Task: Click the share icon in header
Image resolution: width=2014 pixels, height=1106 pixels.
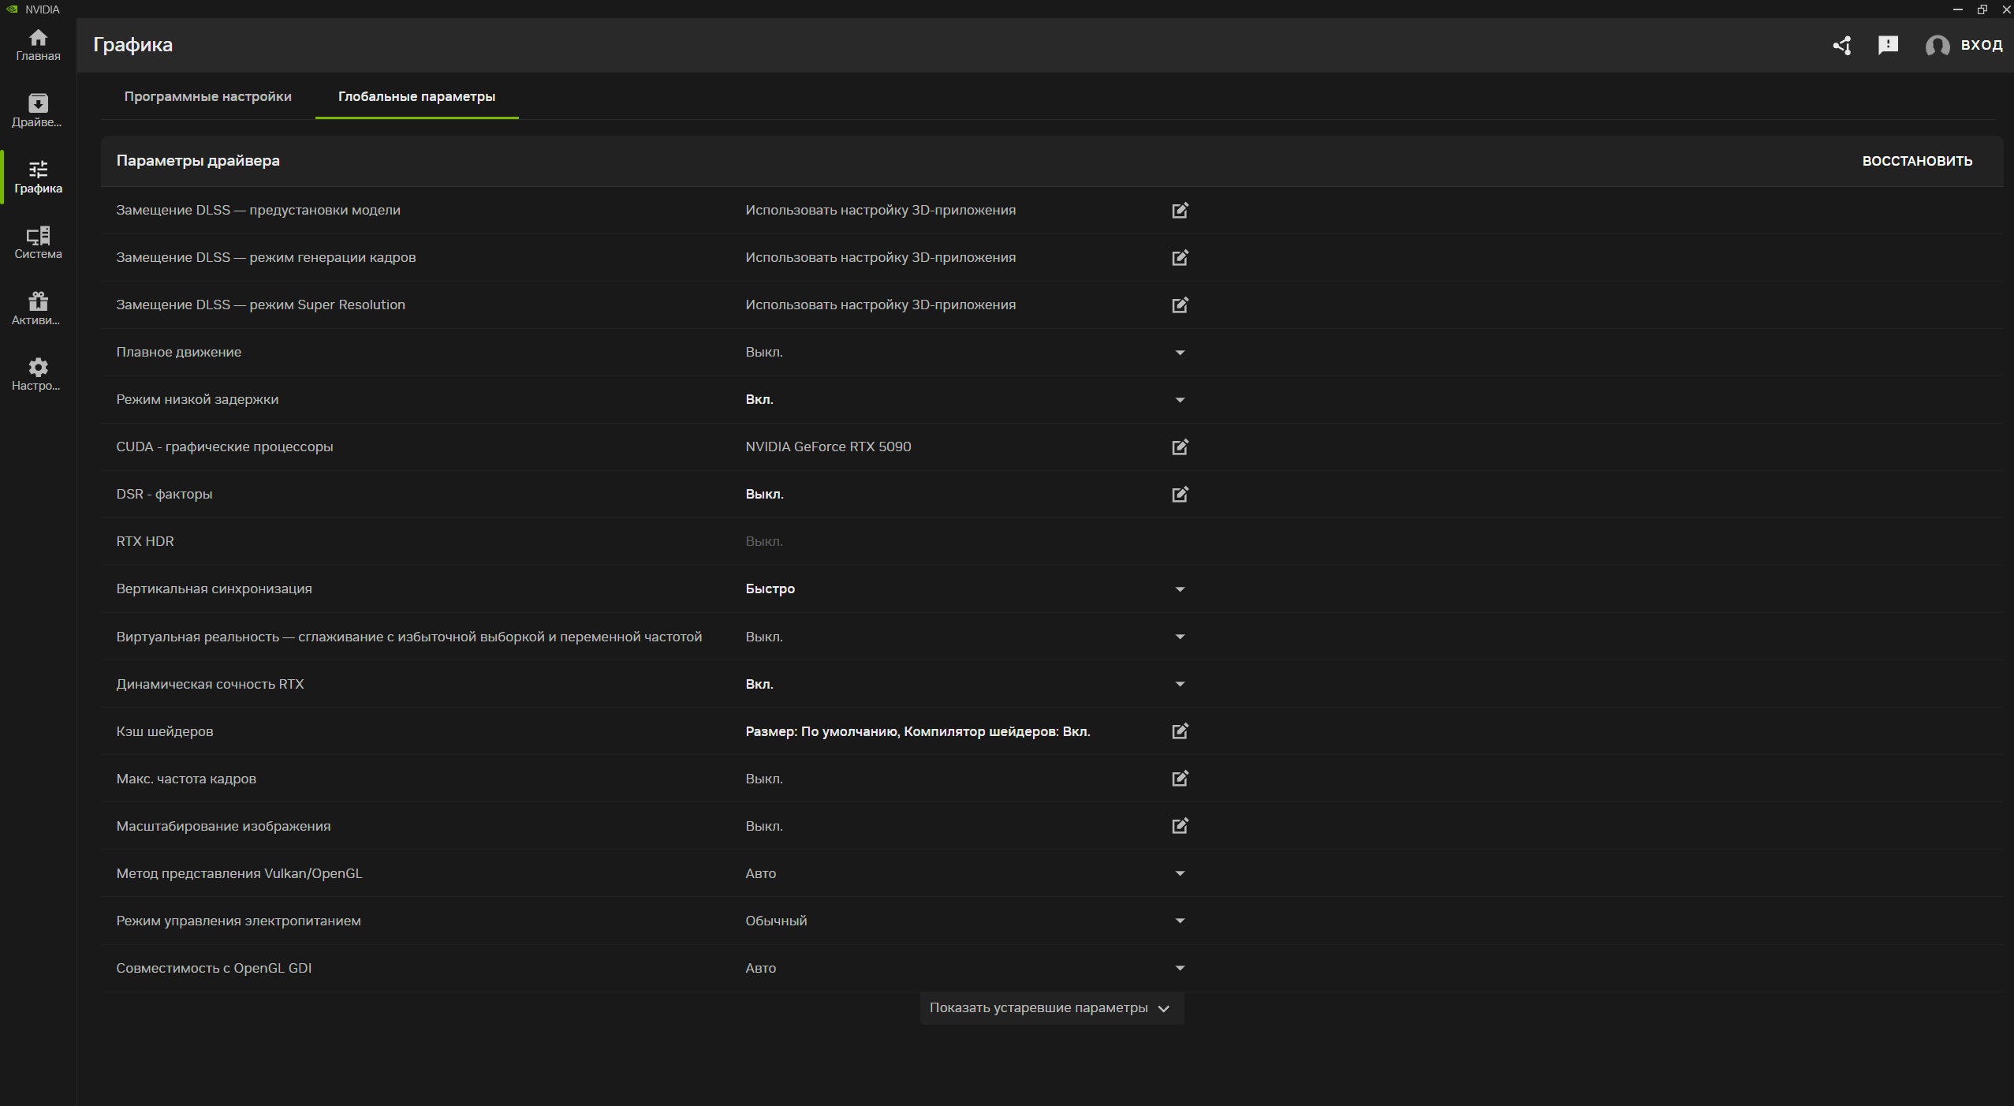Action: (1842, 46)
